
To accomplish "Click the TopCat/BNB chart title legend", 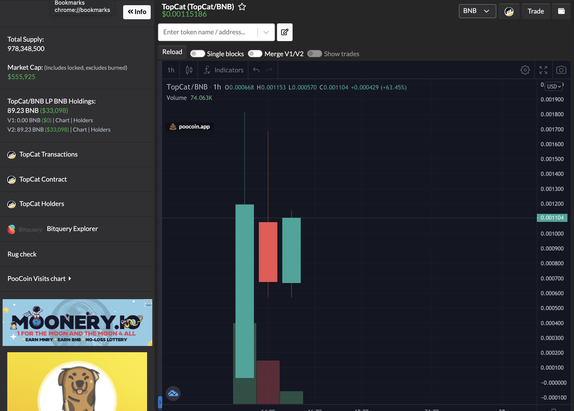I will (x=194, y=87).
